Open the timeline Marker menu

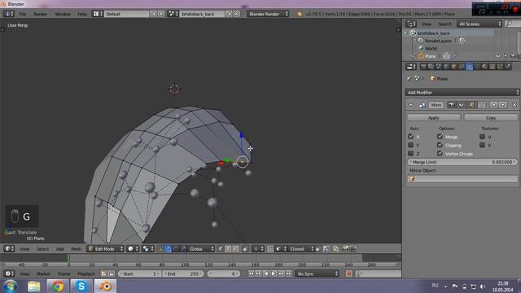[43, 273]
